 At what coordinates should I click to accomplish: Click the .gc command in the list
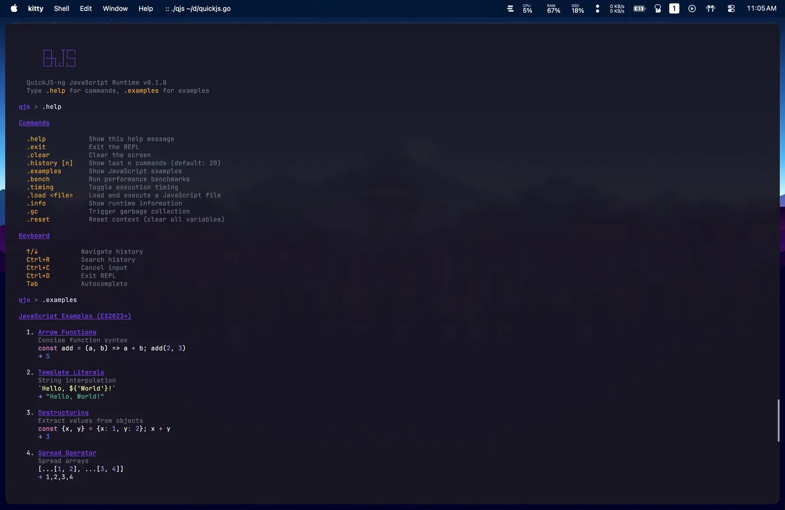click(33, 212)
